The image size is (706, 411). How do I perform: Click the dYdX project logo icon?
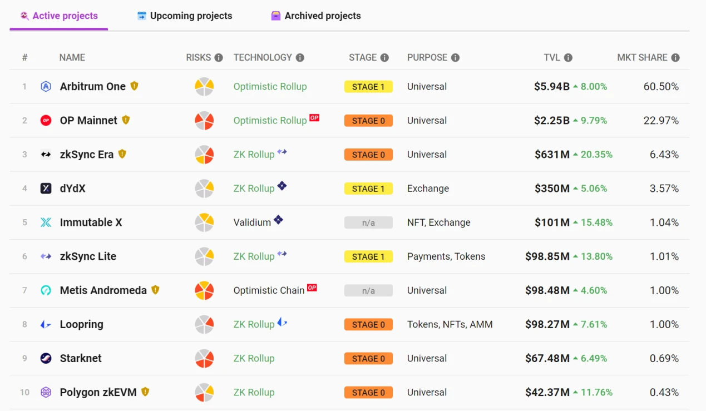coord(46,189)
